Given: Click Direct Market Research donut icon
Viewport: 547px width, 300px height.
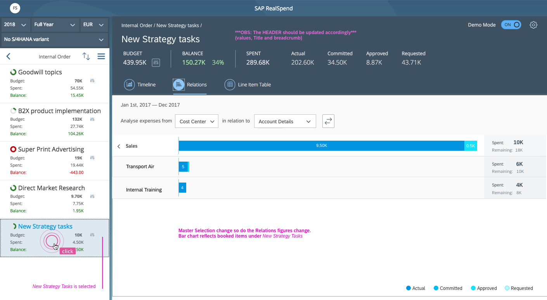Looking at the screenshot, I should pyautogui.click(x=13, y=188).
